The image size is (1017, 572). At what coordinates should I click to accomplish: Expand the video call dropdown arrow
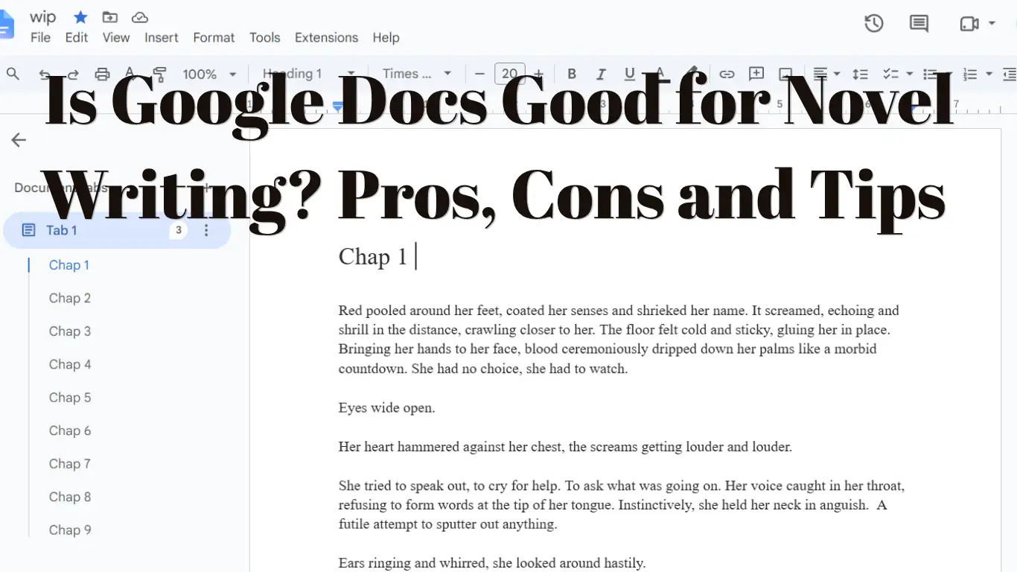[x=992, y=24]
